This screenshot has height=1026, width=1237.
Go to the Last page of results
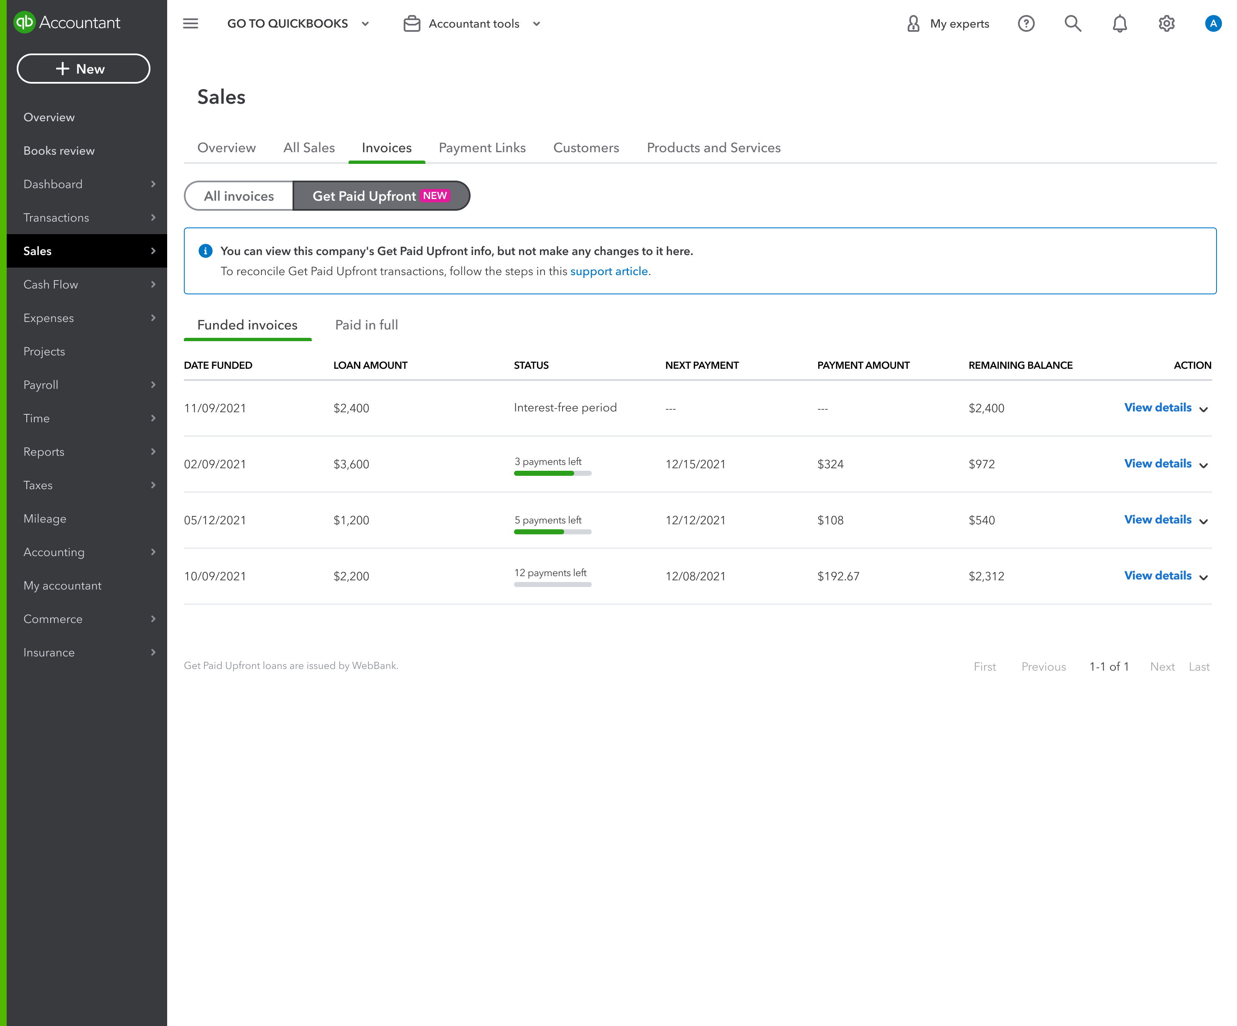(x=1199, y=666)
